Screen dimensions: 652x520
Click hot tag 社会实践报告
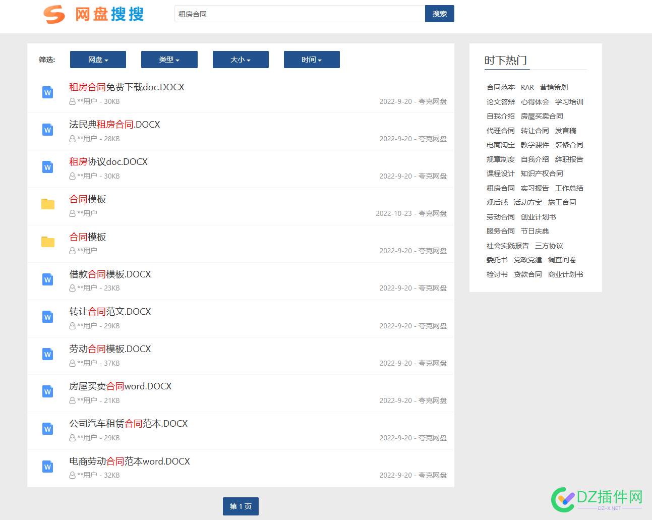(x=508, y=246)
